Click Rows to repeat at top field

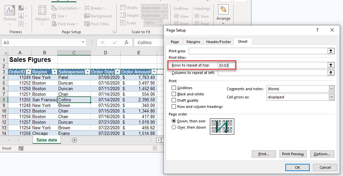[x=272, y=65]
